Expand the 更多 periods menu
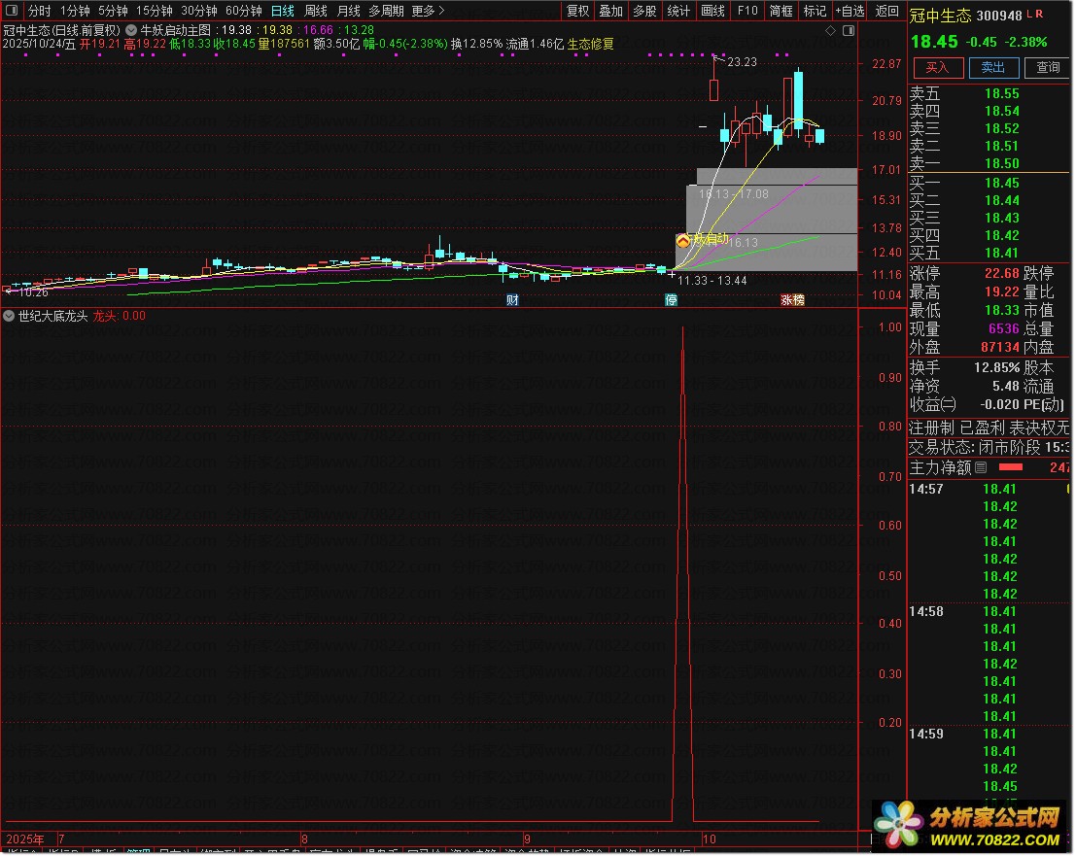1076x856 pixels. tap(428, 11)
